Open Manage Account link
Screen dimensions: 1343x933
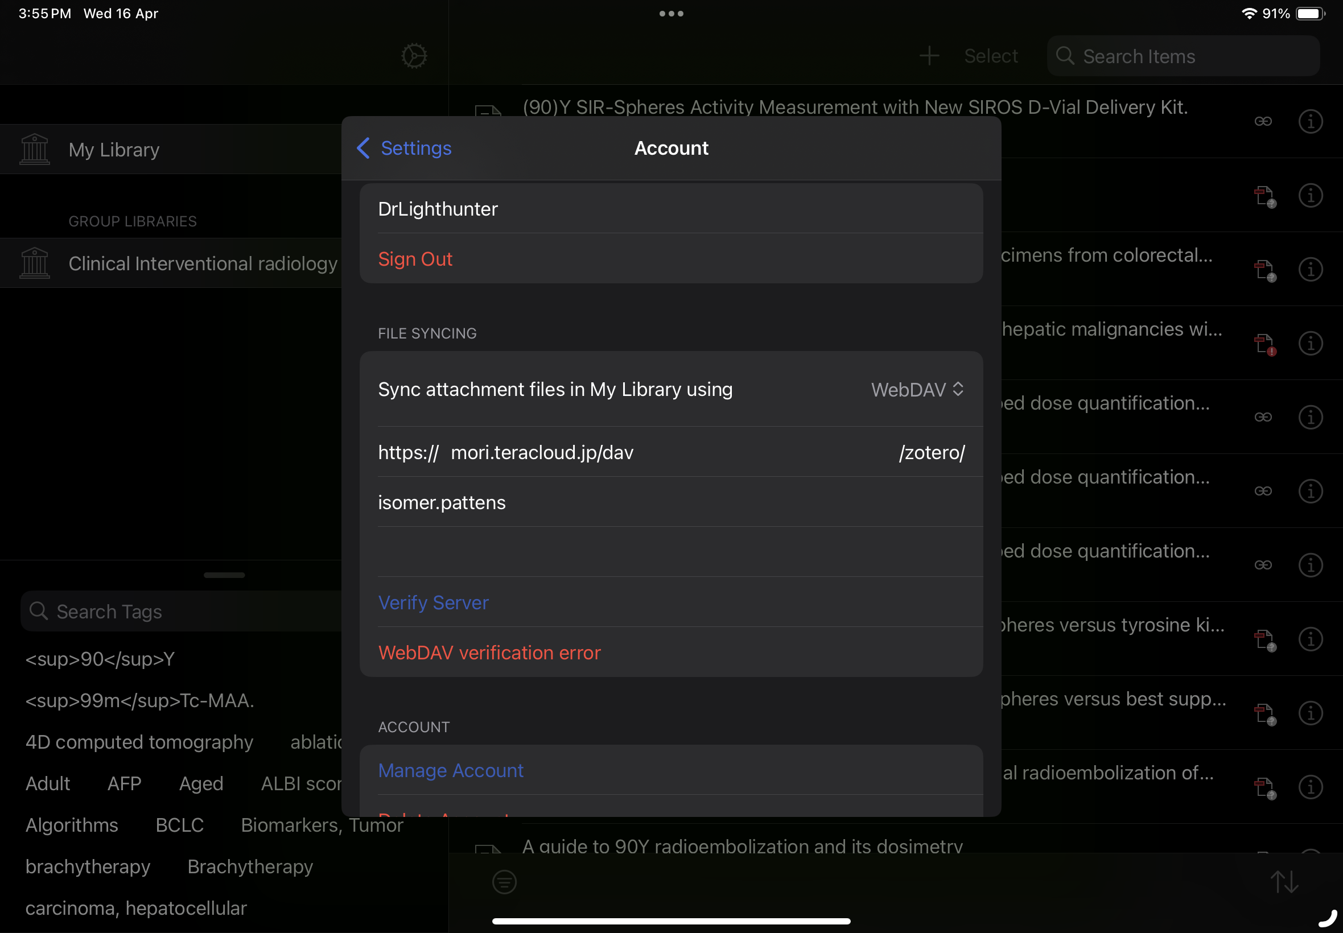coord(451,770)
